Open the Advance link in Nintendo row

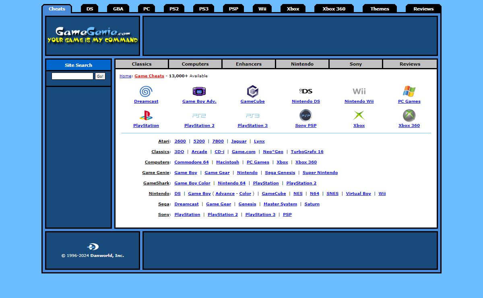[x=225, y=194]
